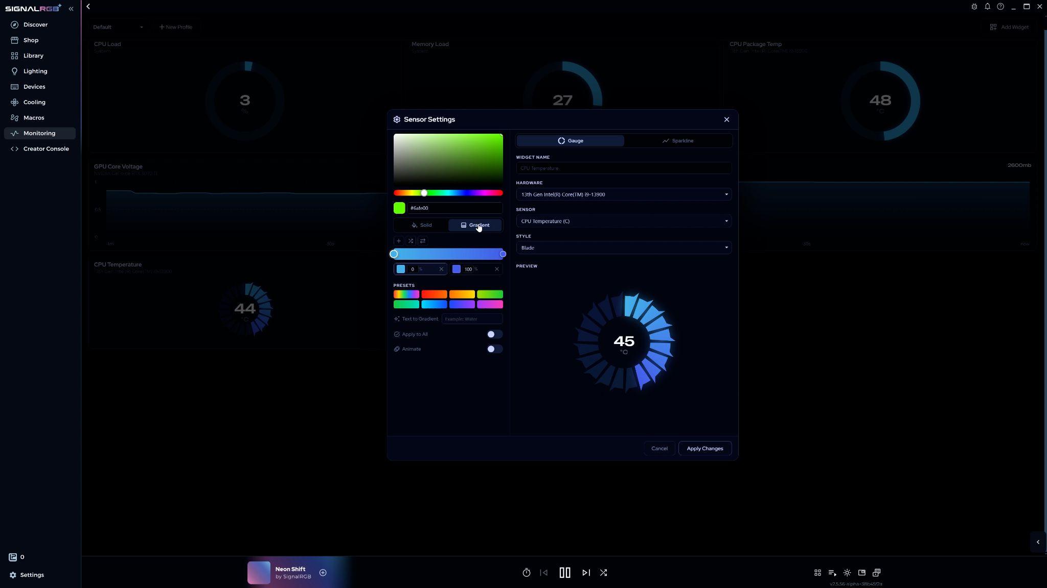Click the New Profile button
Image resolution: width=1047 pixels, height=588 pixels.
coord(176,27)
